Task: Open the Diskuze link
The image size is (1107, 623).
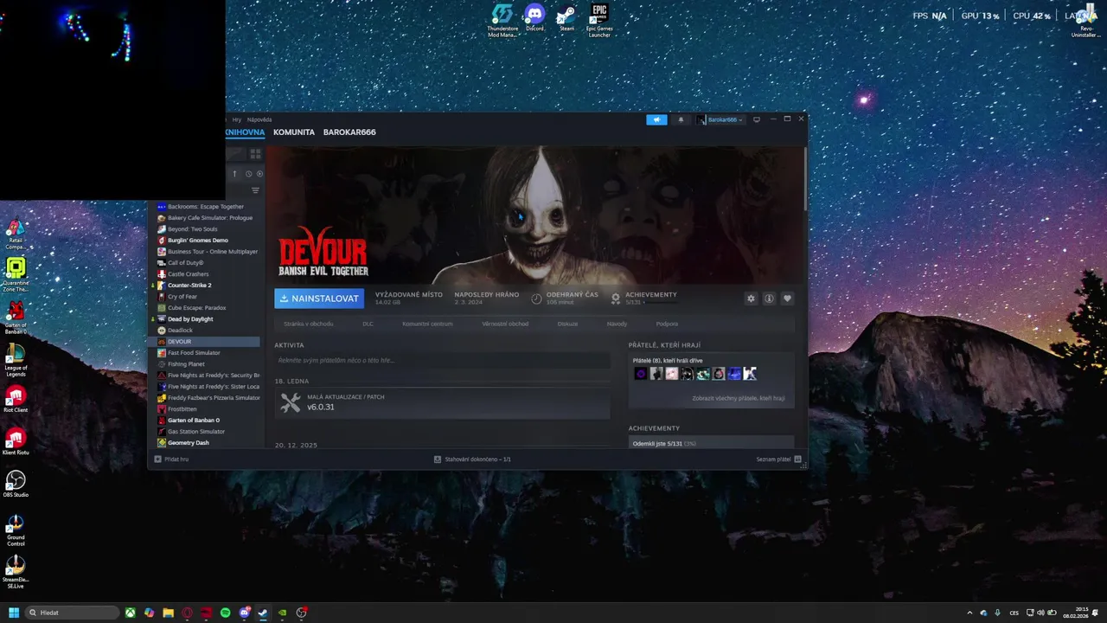Action: point(567,324)
